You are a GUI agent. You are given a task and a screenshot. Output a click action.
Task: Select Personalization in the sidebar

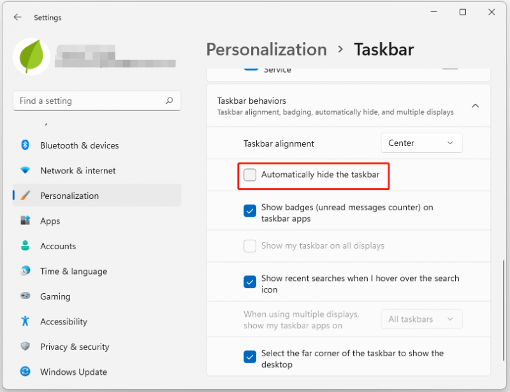[x=97, y=195]
